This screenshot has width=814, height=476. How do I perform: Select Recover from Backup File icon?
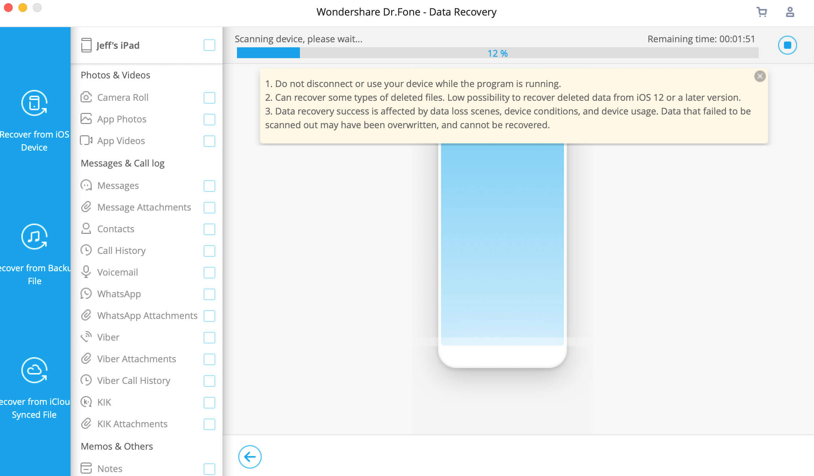click(x=34, y=237)
